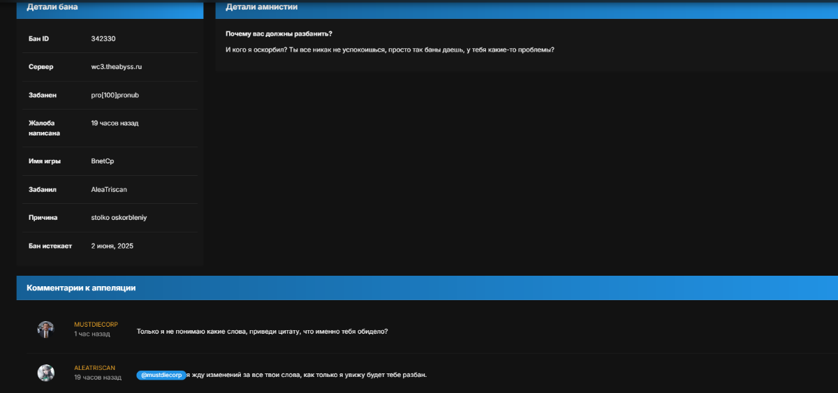Click the banned player name pro[100]pronub
The height and width of the screenshot is (393, 838).
click(115, 95)
